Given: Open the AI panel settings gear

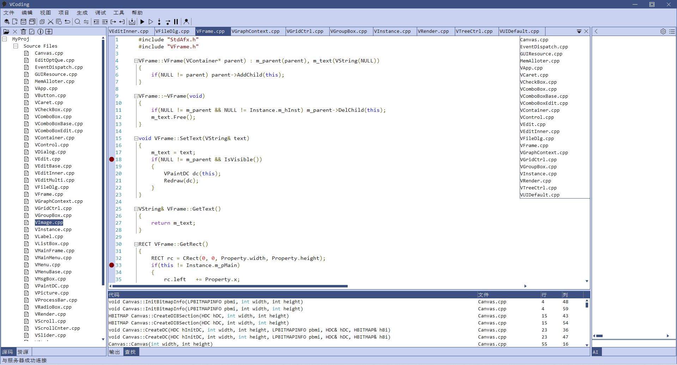Looking at the screenshot, I should (x=663, y=31).
